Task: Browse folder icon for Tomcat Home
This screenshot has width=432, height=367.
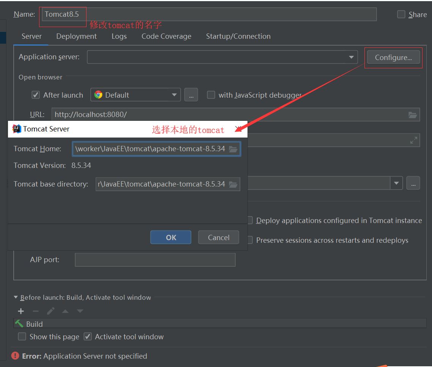Action: click(x=233, y=149)
